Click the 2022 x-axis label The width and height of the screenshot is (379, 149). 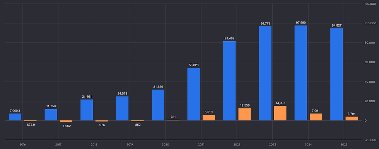(237, 144)
